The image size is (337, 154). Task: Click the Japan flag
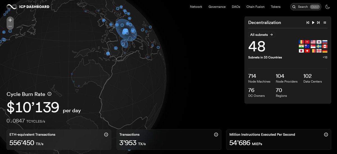coord(301,51)
